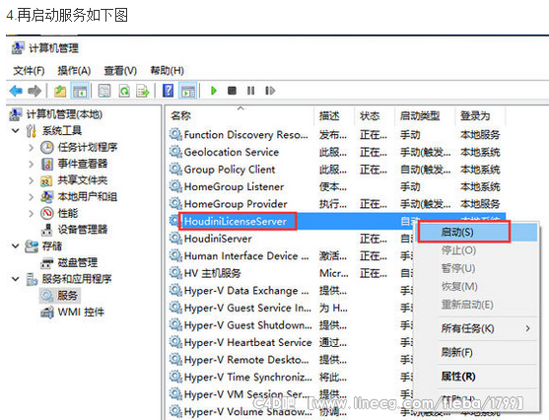
Task: Select the HomeGroup Provider service
Action: [x=236, y=204]
